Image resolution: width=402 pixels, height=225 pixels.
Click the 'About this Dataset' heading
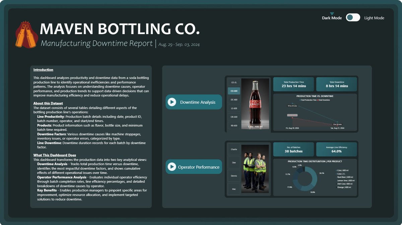(x=48, y=104)
